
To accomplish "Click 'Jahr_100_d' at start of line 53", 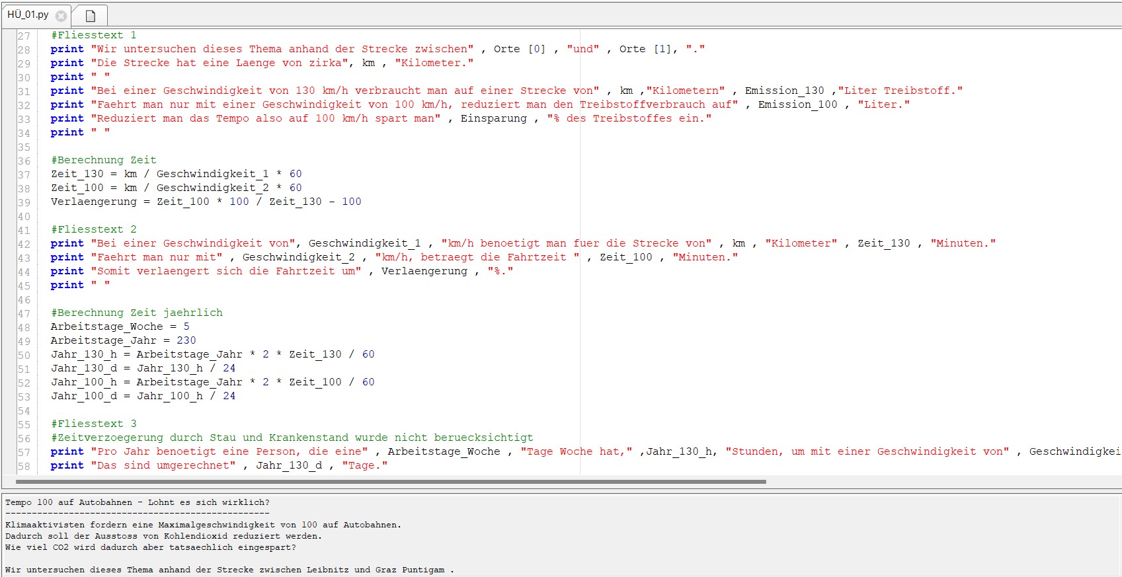I will [84, 396].
